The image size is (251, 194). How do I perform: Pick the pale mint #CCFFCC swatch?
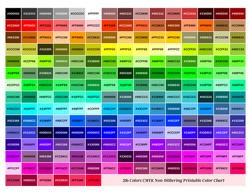pyautogui.click(x=13, y=85)
